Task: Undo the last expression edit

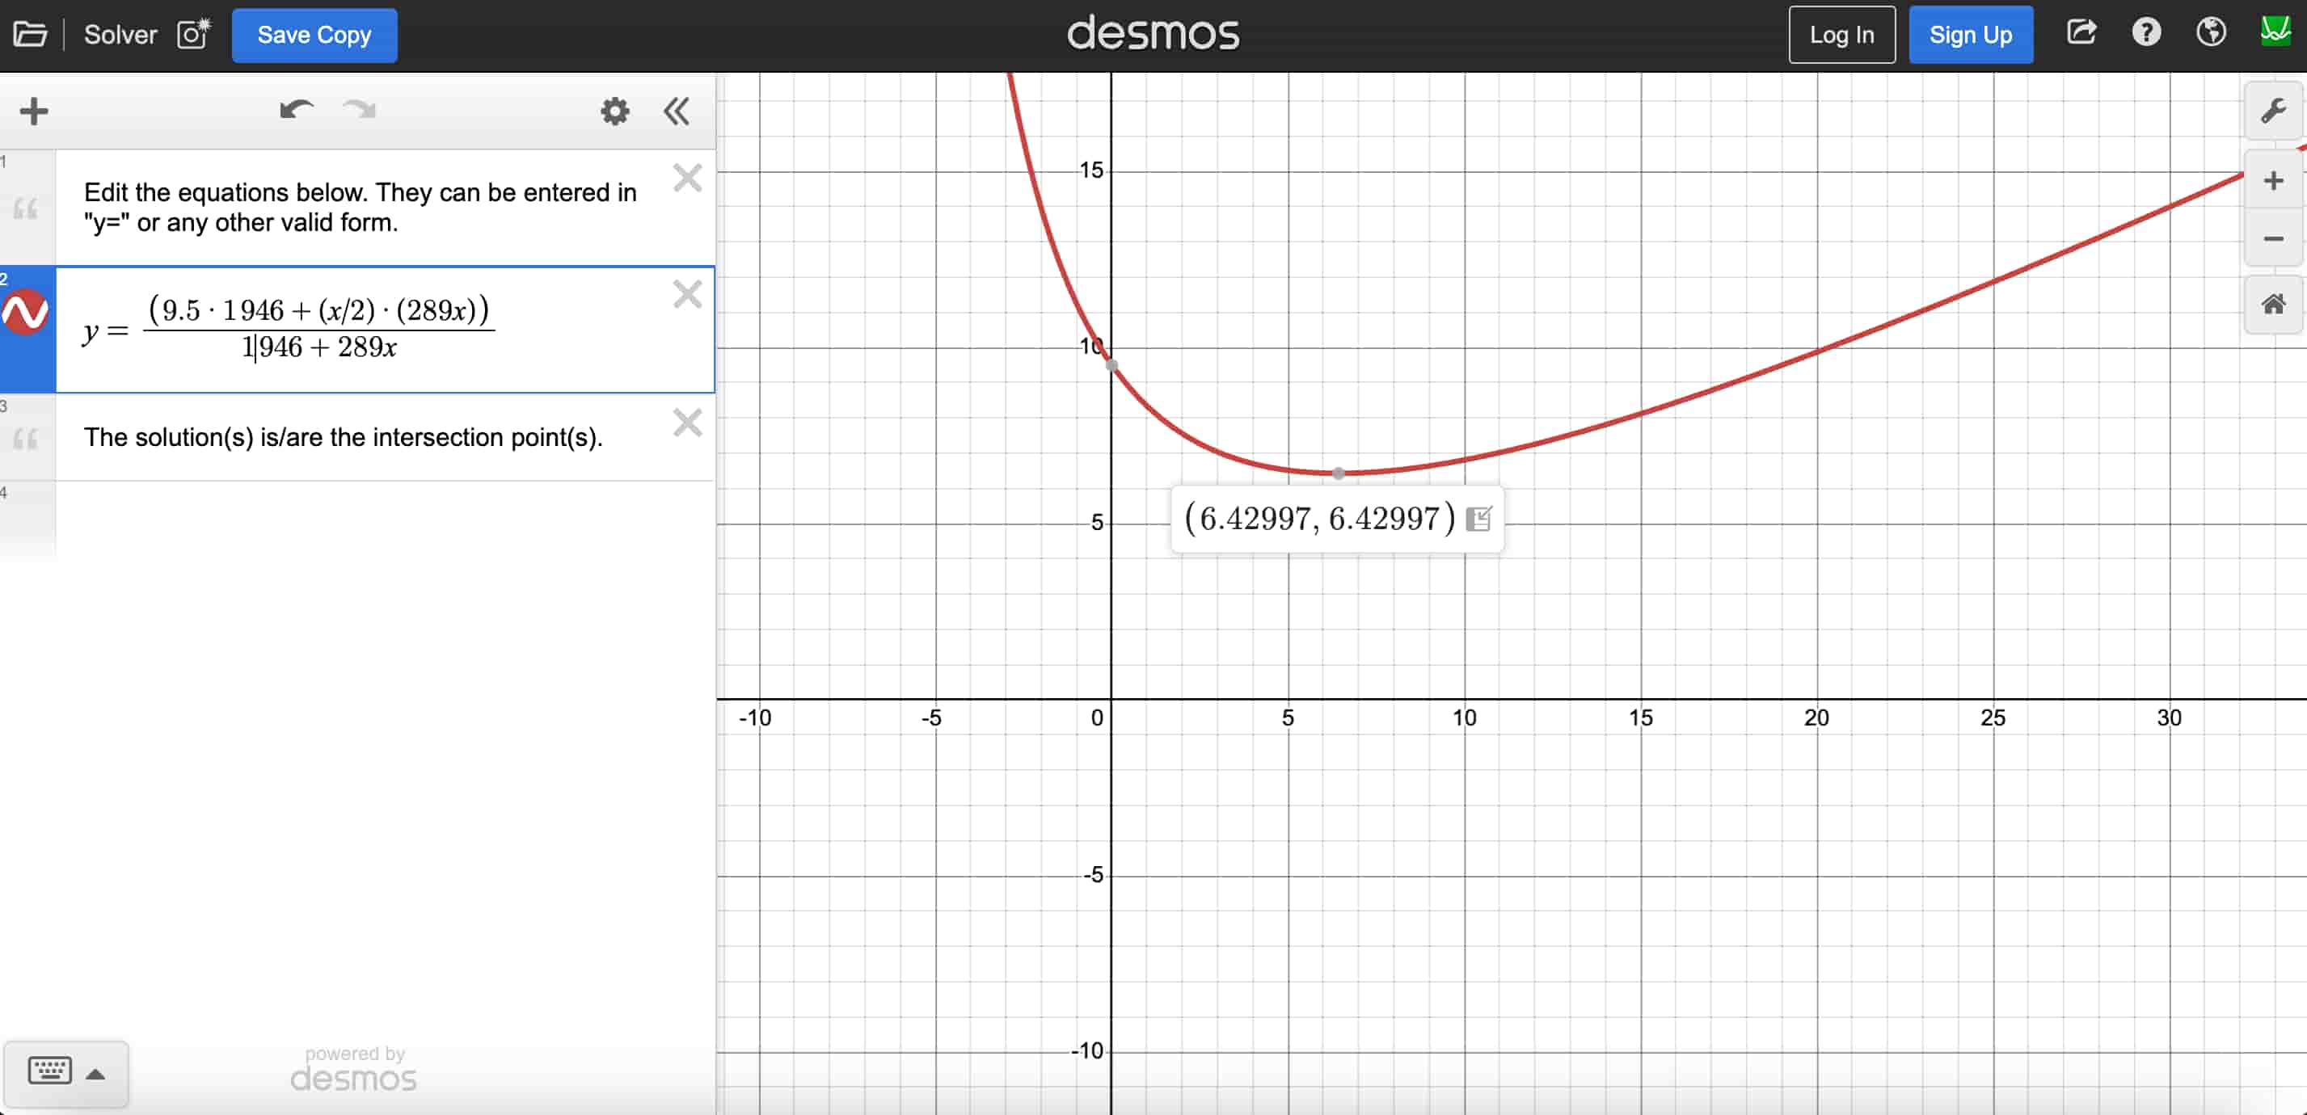Action: [x=297, y=110]
